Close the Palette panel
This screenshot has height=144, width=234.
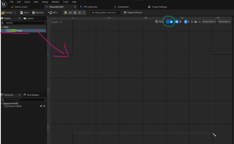tap(20, 18)
